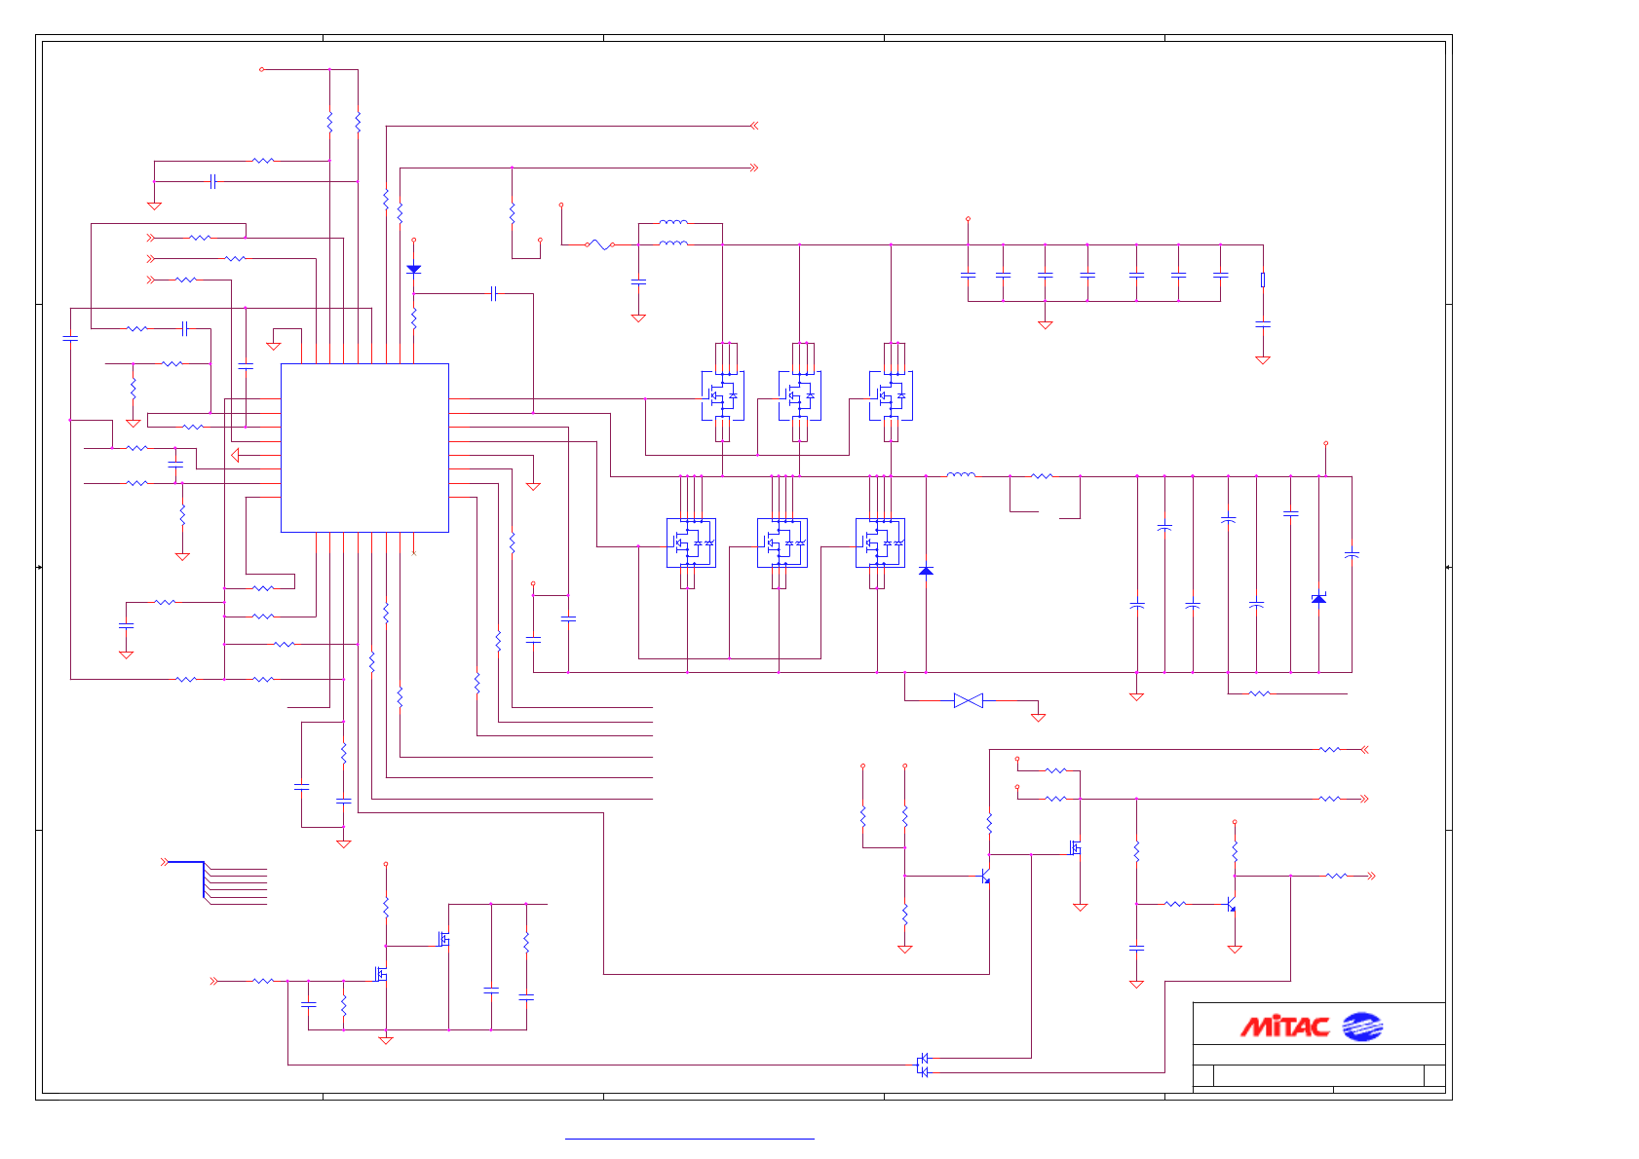1639x1159 pixels.
Task: Click the inductor on the main output rail
Action: [961, 475]
